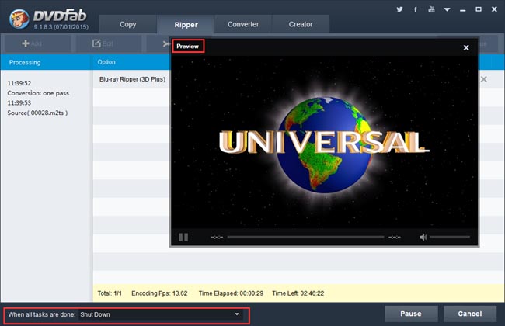Image resolution: width=505 pixels, height=326 pixels.
Task: Open the DVDFab Facebook link icon
Action: click(x=416, y=9)
